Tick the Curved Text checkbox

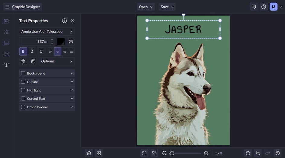(23, 99)
